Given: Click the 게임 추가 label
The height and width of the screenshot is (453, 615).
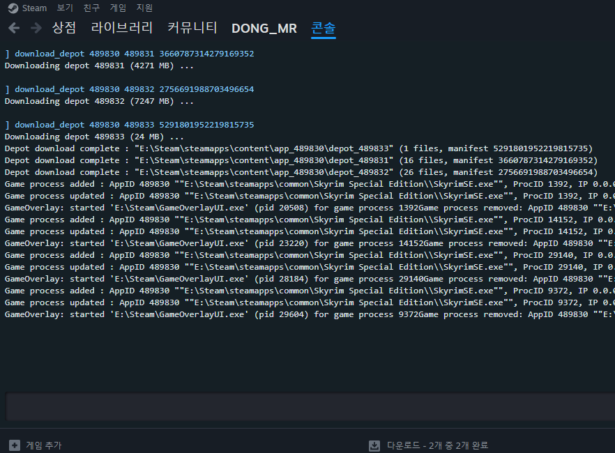Looking at the screenshot, I should (x=44, y=445).
